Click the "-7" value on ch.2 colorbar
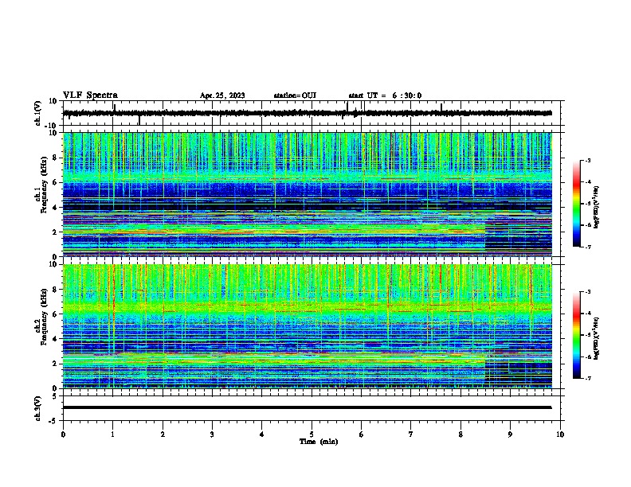The width and height of the screenshot is (631, 487). (587, 379)
